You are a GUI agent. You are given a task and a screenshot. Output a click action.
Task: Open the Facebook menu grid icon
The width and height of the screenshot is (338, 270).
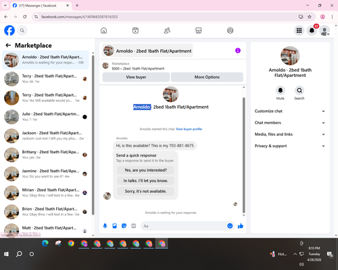click(x=299, y=30)
